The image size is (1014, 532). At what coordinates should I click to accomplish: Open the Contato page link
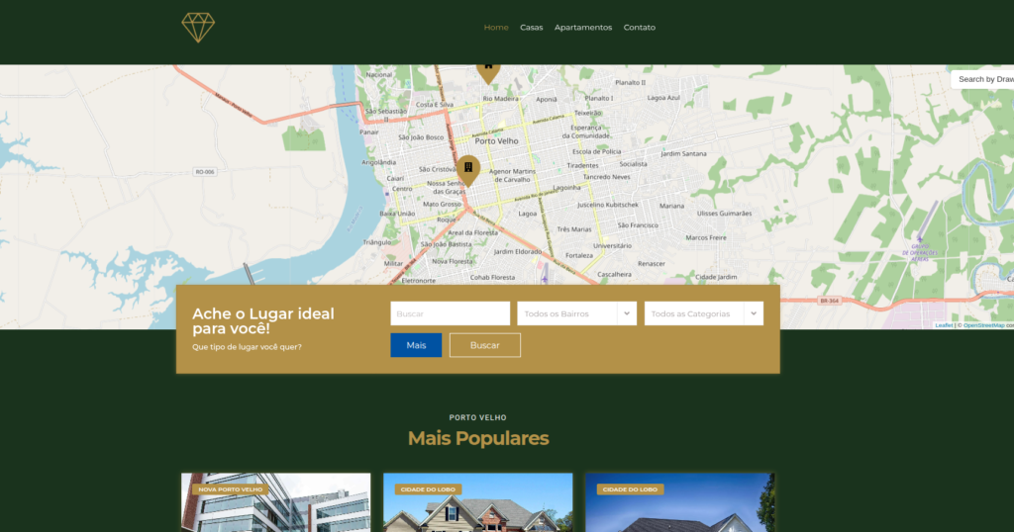point(640,28)
